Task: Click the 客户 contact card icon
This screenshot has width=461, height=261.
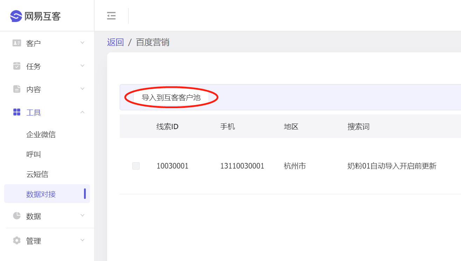Action: (17, 43)
